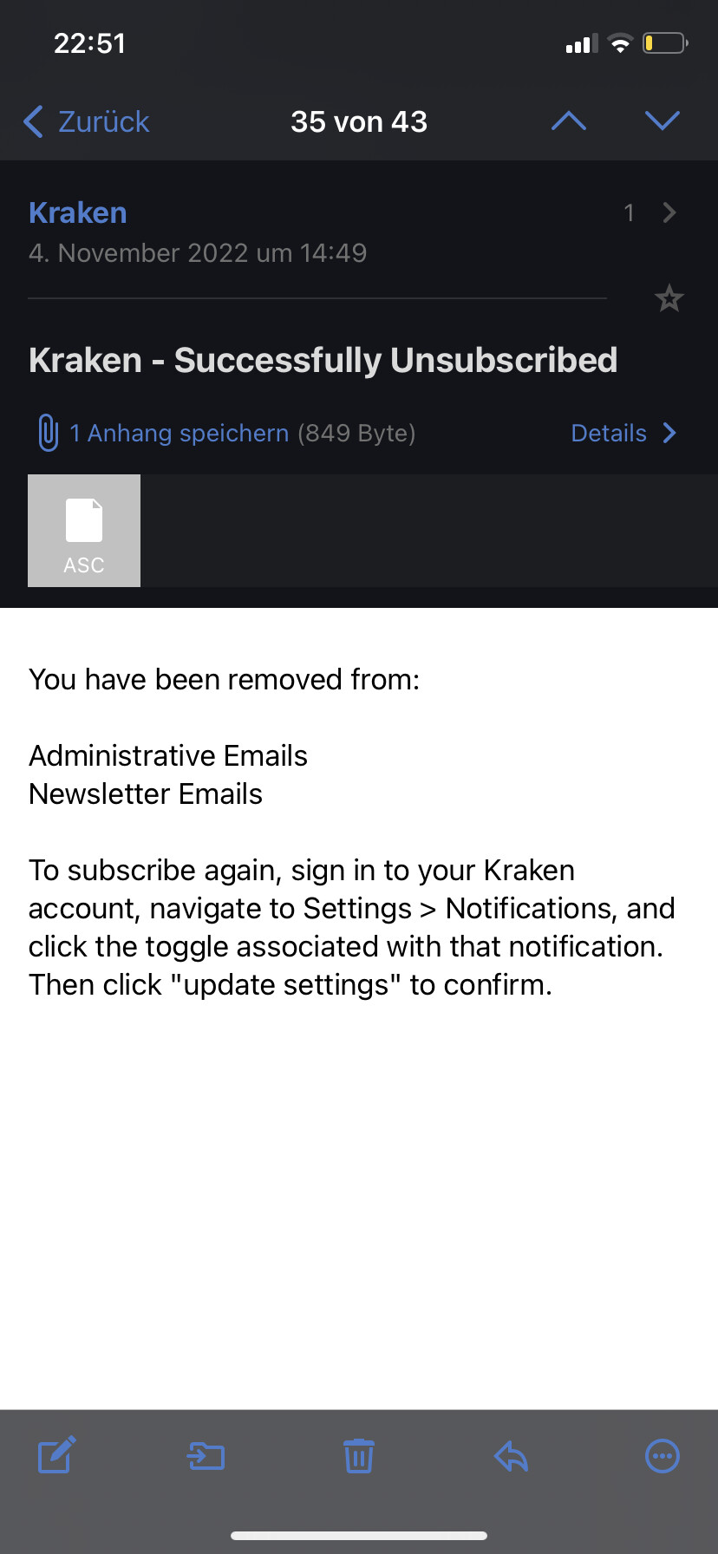Star this Kraken message
The height and width of the screenshot is (1554, 718).
tap(669, 299)
